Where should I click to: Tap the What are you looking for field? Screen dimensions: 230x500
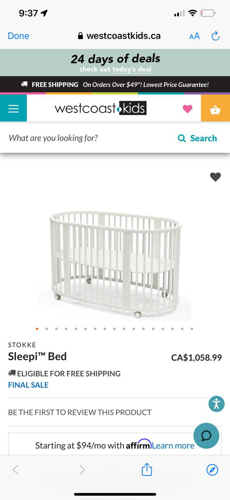click(53, 138)
